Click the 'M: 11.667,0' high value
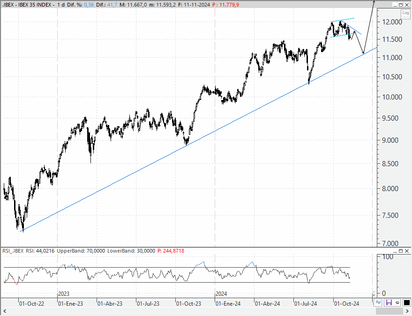Image resolution: width=412 pixels, height=316 pixels. [133, 5]
